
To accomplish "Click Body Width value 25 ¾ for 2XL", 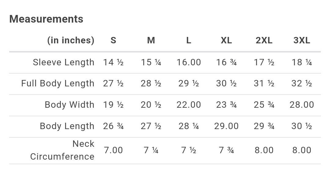I will (264, 105).
